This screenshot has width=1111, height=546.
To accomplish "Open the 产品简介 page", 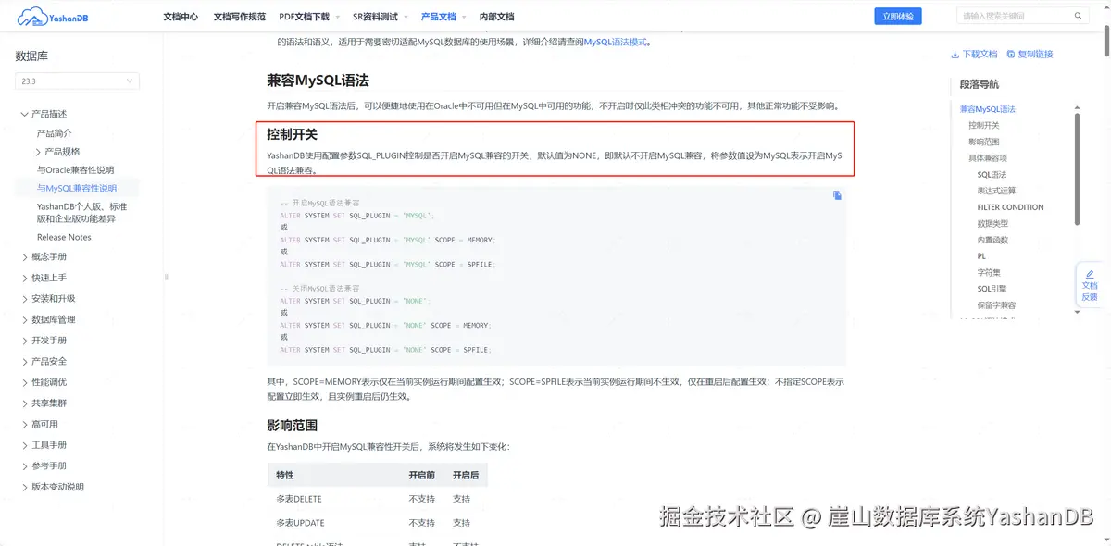I will [54, 133].
